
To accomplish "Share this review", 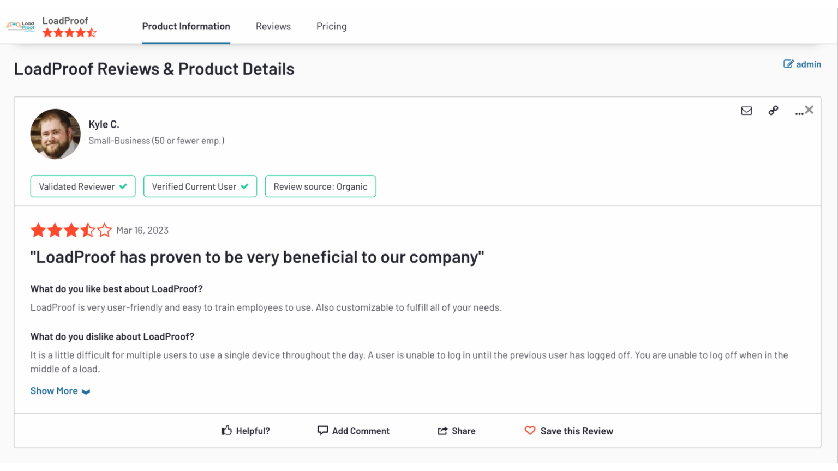I will click(457, 431).
